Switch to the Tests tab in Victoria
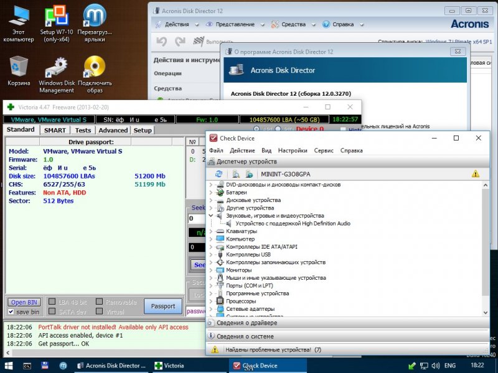 pyautogui.click(x=83, y=130)
